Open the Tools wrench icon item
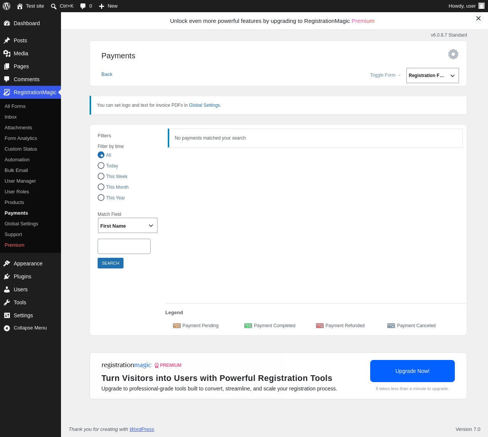488x437 pixels. pyautogui.click(x=7, y=302)
